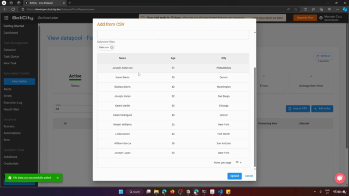
Task: Open the Sticky Notes icon in the taskbar
Action: 228,192
